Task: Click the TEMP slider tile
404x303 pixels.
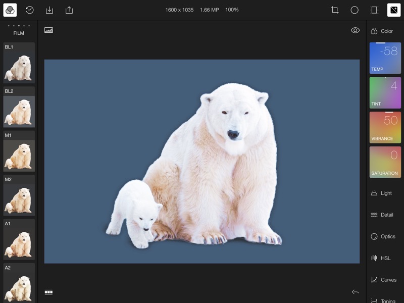Action: click(385, 58)
